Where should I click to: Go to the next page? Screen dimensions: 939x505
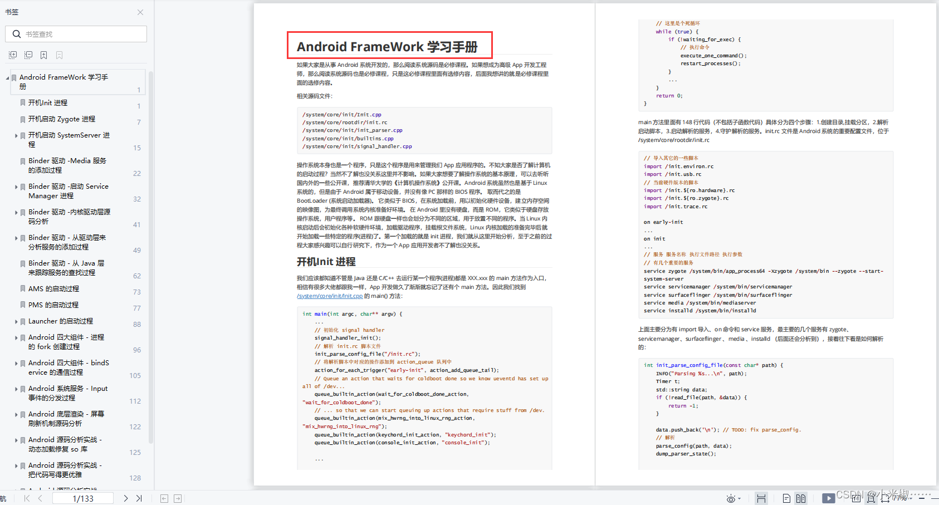126,498
